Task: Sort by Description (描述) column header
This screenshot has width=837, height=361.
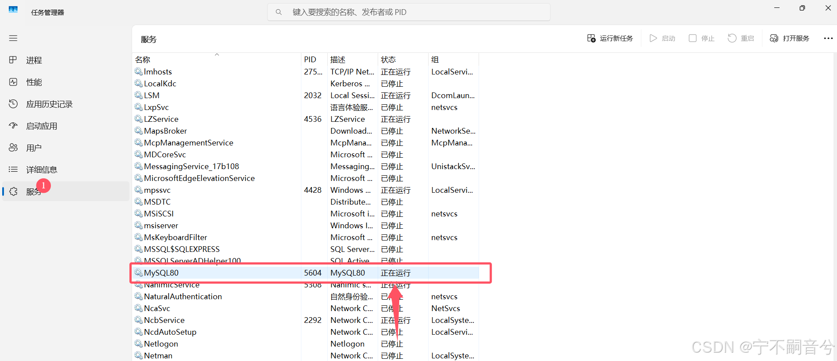Action: (x=353, y=59)
